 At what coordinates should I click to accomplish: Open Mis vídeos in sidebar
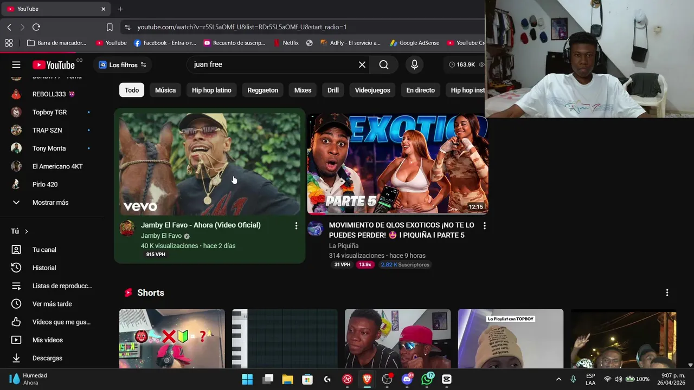[x=52, y=340]
